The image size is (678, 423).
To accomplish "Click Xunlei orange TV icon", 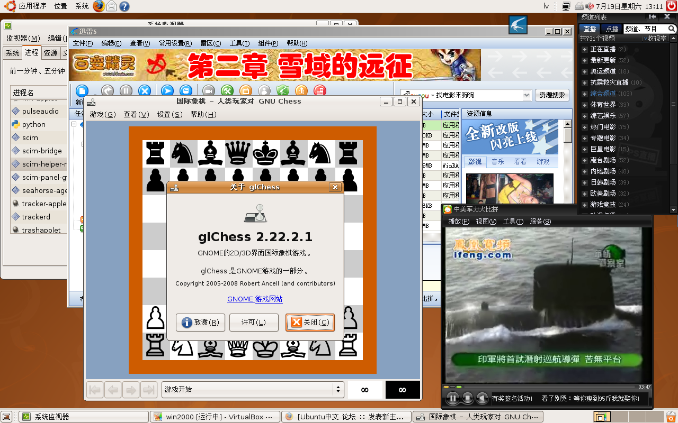I will pos(245,91).
